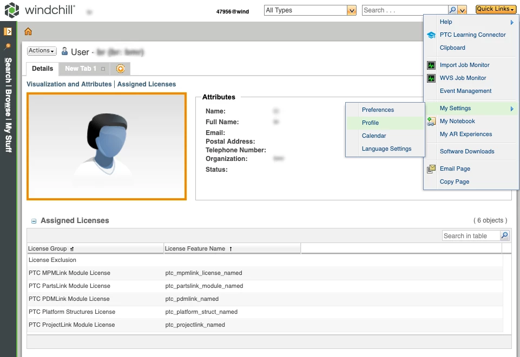Select Preferences in My Settings submenu

(x=378, y=110)
